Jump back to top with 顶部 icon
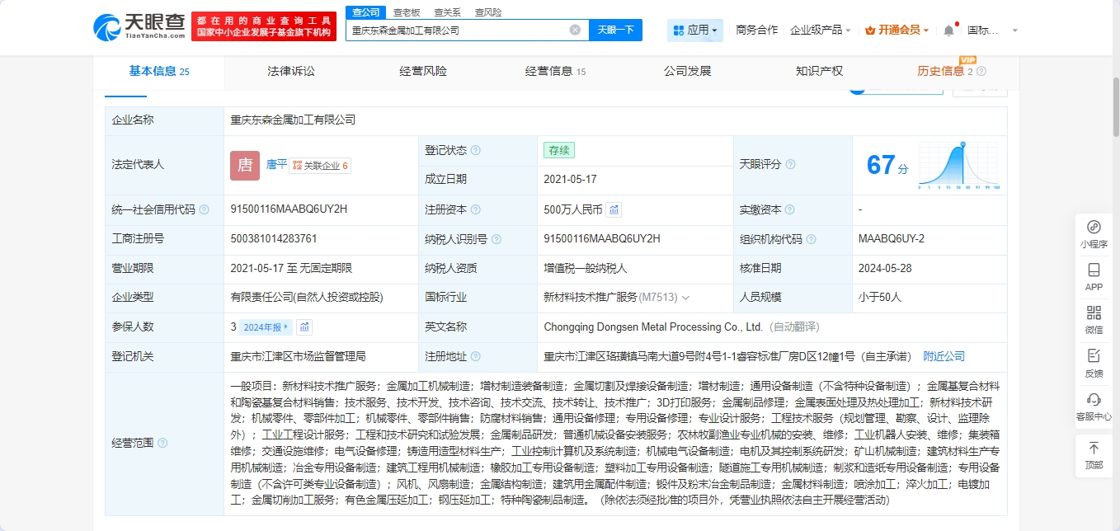The image size is (1120, 531). point(1094,454)
